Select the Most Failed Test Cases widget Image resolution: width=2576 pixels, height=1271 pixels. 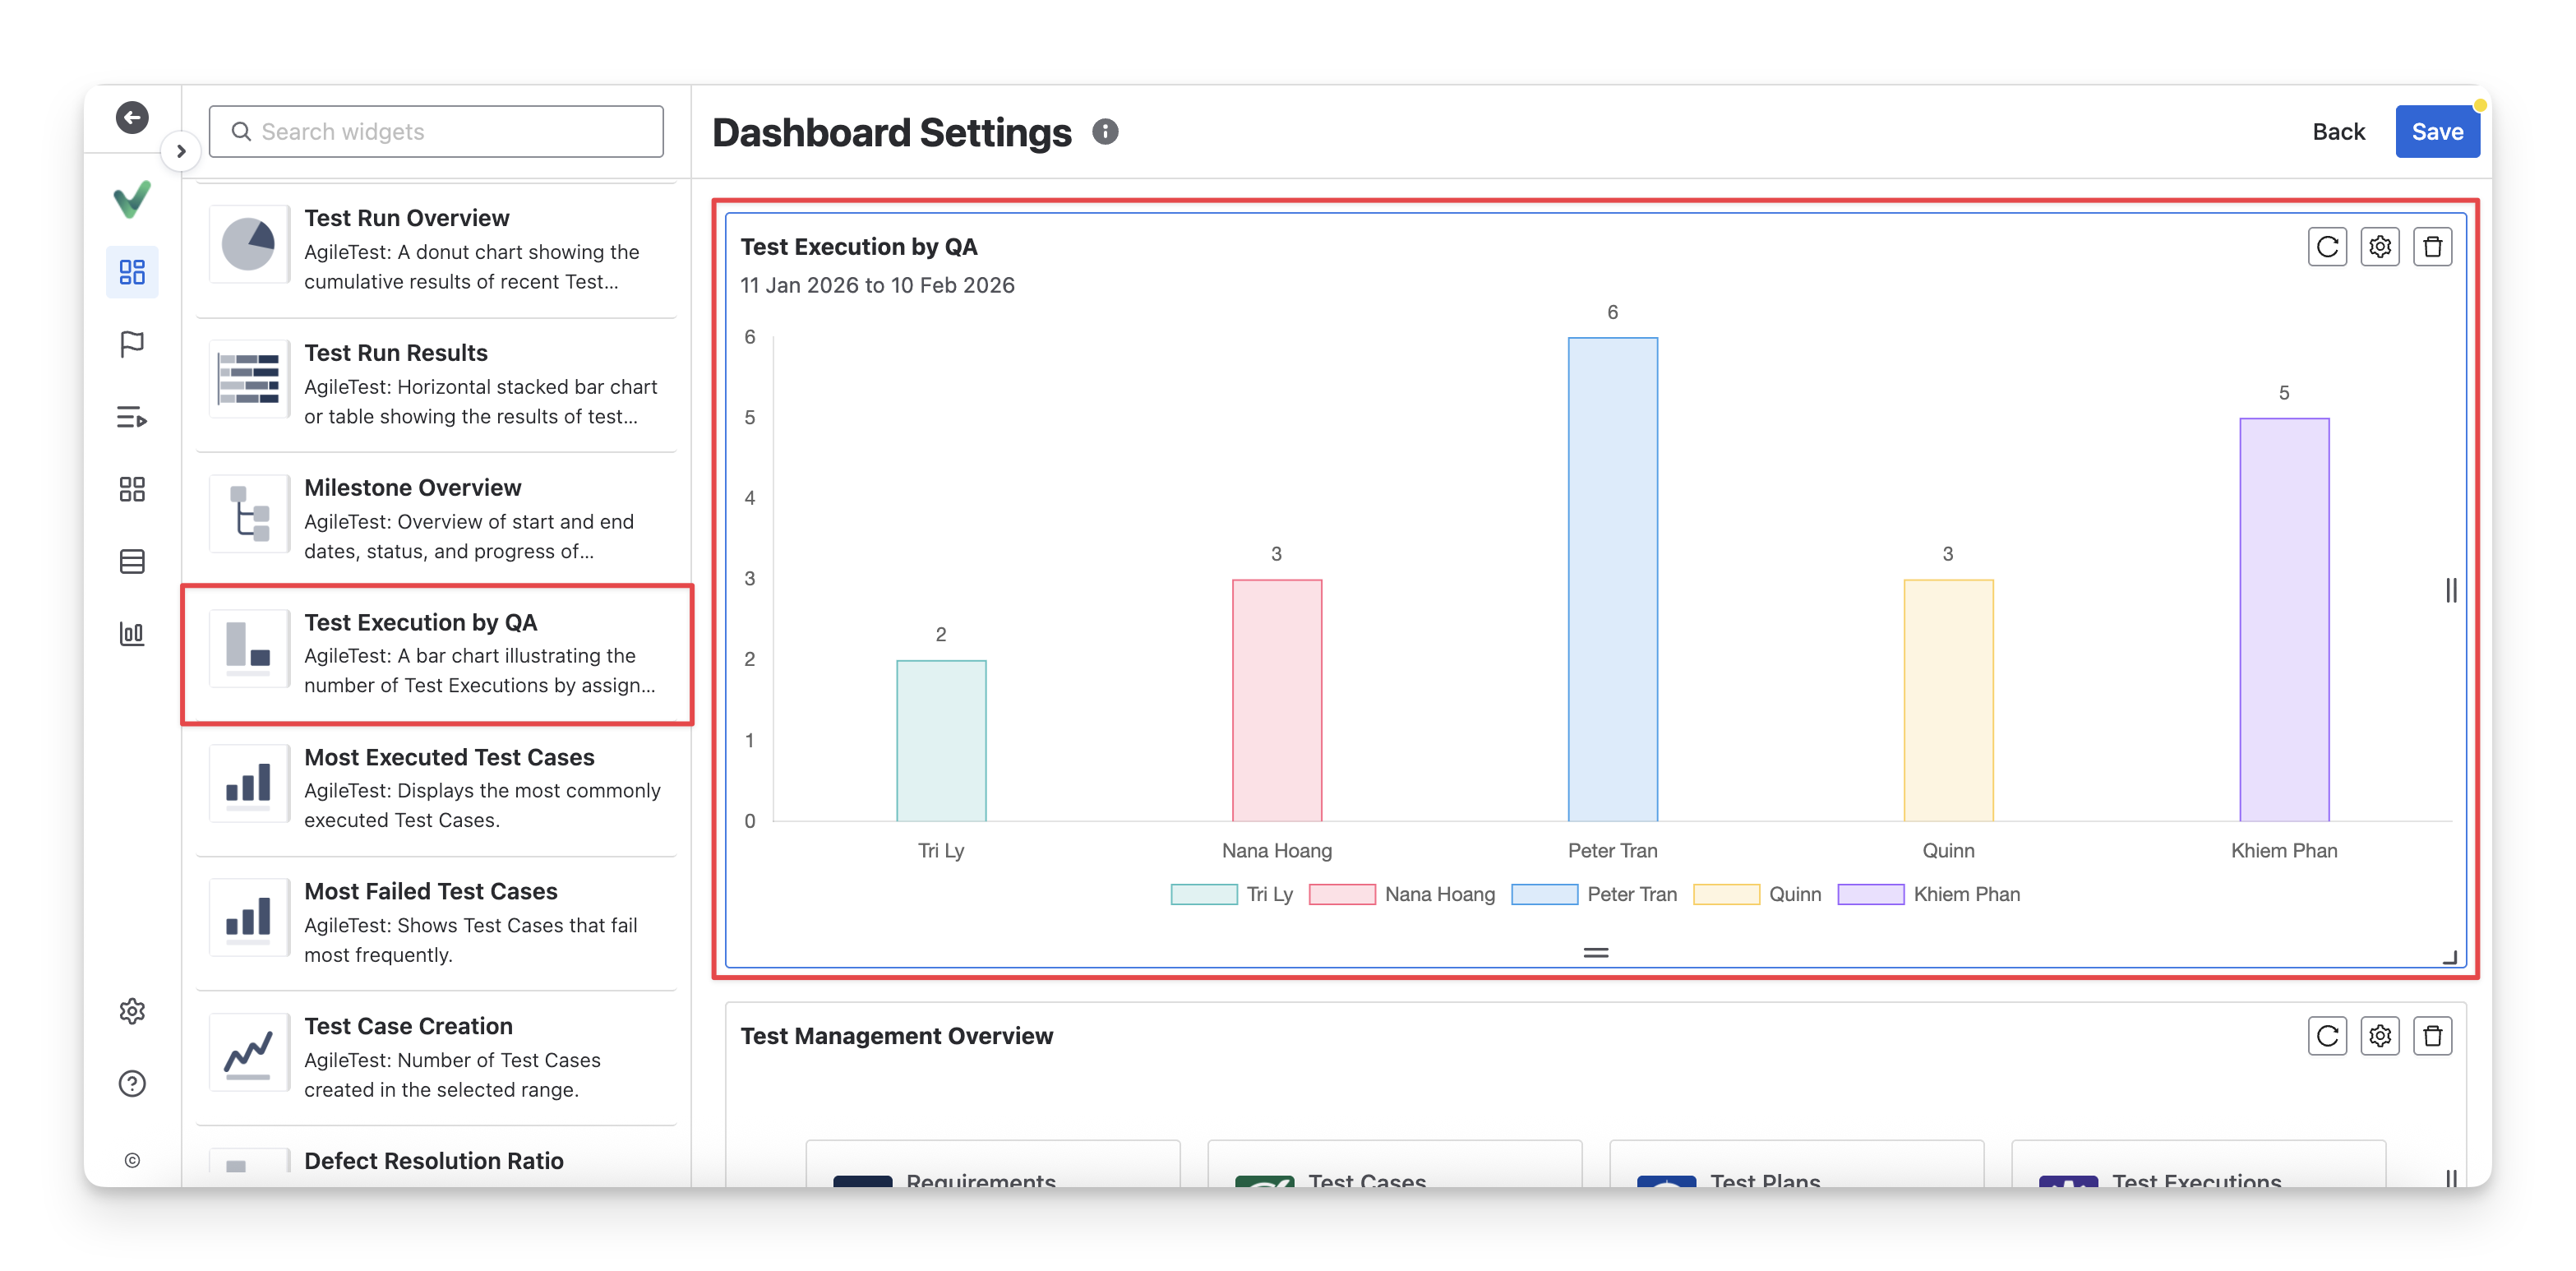point(436,922)
